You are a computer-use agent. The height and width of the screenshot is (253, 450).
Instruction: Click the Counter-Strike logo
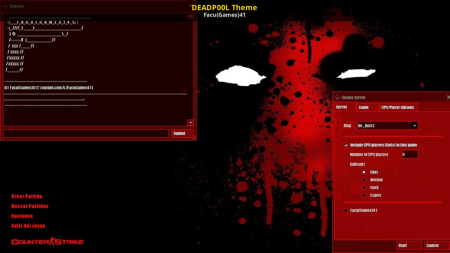coord(47,241)
